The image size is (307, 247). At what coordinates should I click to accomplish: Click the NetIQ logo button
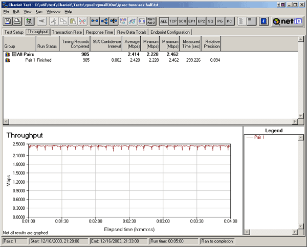tap(288, 21)
